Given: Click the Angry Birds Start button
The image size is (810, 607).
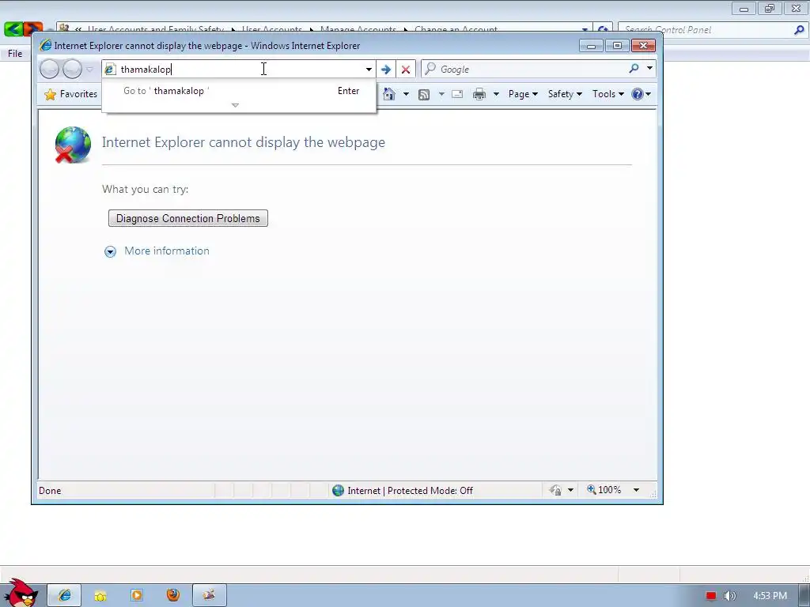Looking at the screenshot, I should 21,593.
